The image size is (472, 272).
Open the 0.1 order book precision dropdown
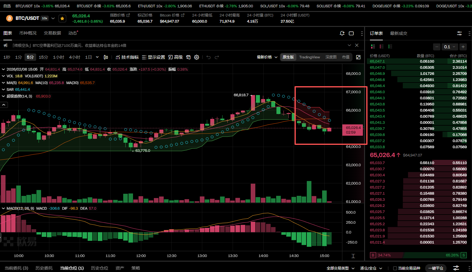tap(450, 47)
